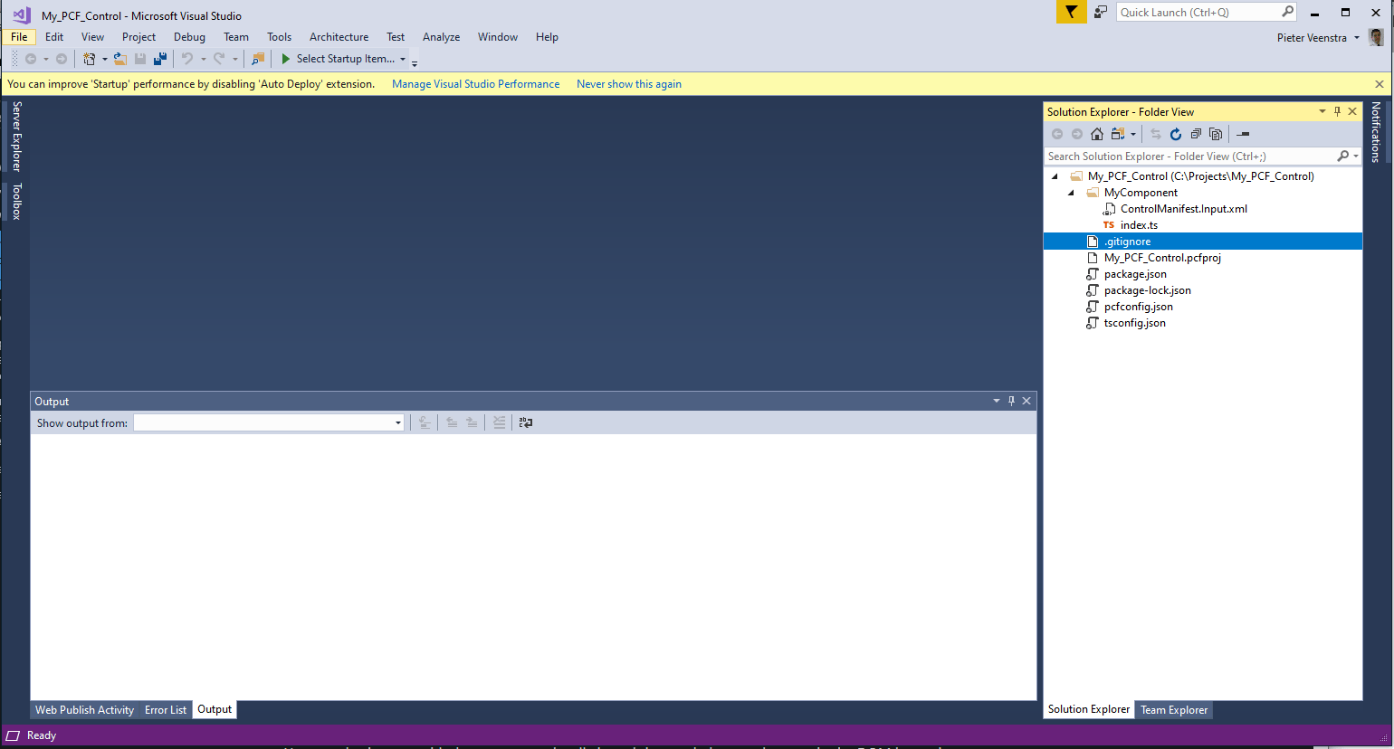Select pcfconfig.json in Solution Explorer
Image resolution: width=1394 pixels, height=749 pixels.
click(x=1138, y=307)
